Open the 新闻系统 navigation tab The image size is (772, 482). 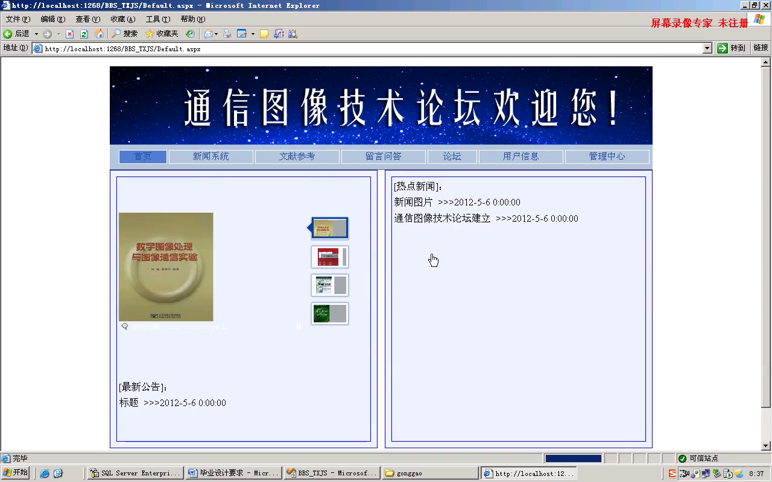pyautogui.click(x=210, y=157)
